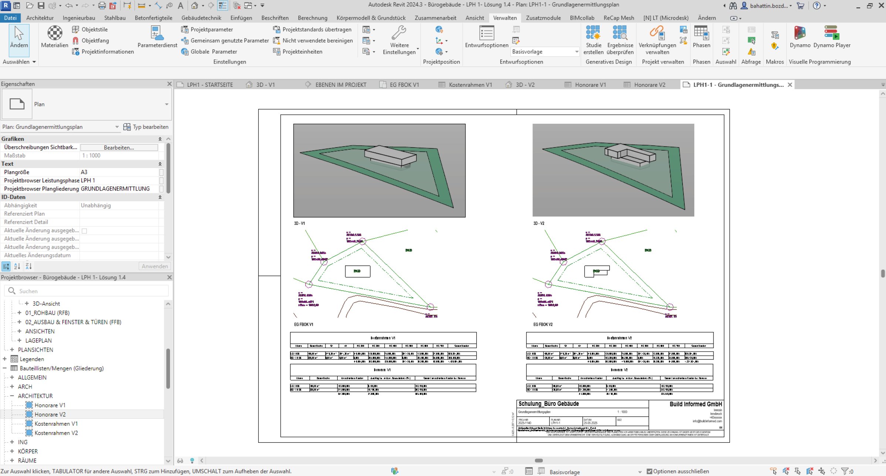
Task: Click the Plangröße parameter association box
Action: (161, 172)
